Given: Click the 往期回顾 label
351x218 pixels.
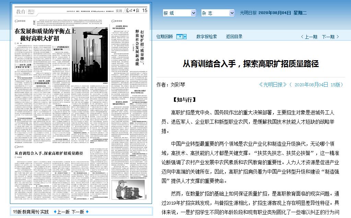Looking at the screenshot, I should point(165,37).
